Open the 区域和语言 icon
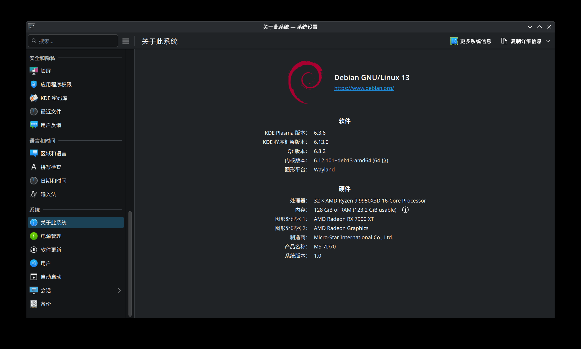This screenshot has height=349, width=581. click(x=34, y=154)
